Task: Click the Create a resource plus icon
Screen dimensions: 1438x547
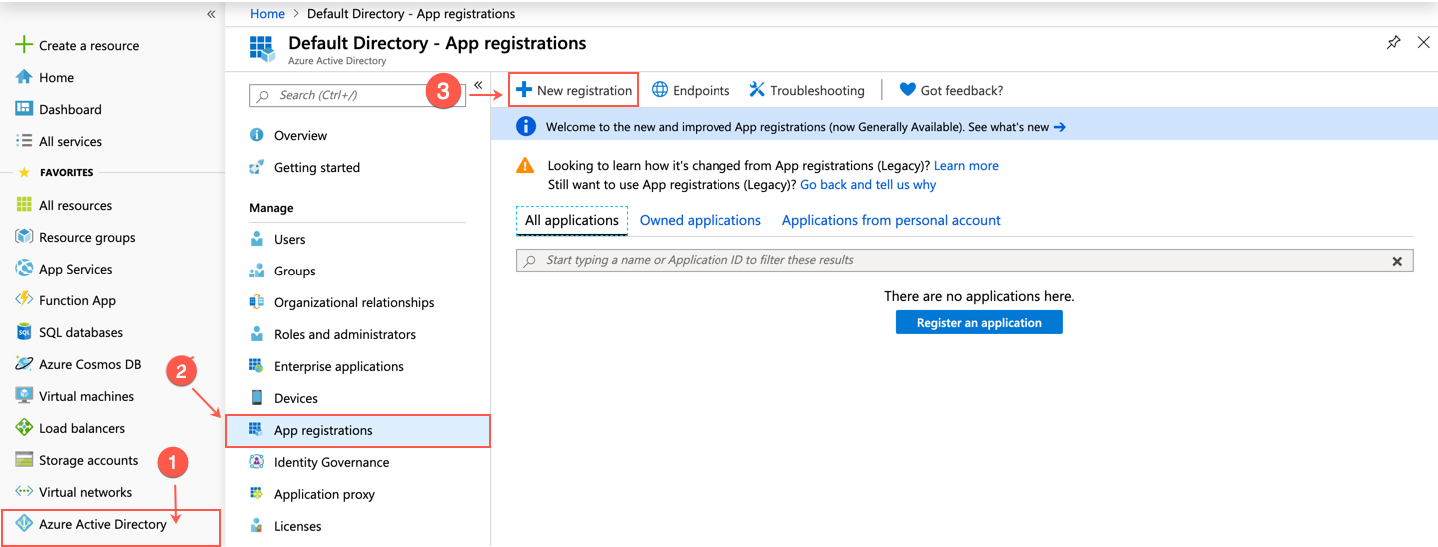Action: 24,45
